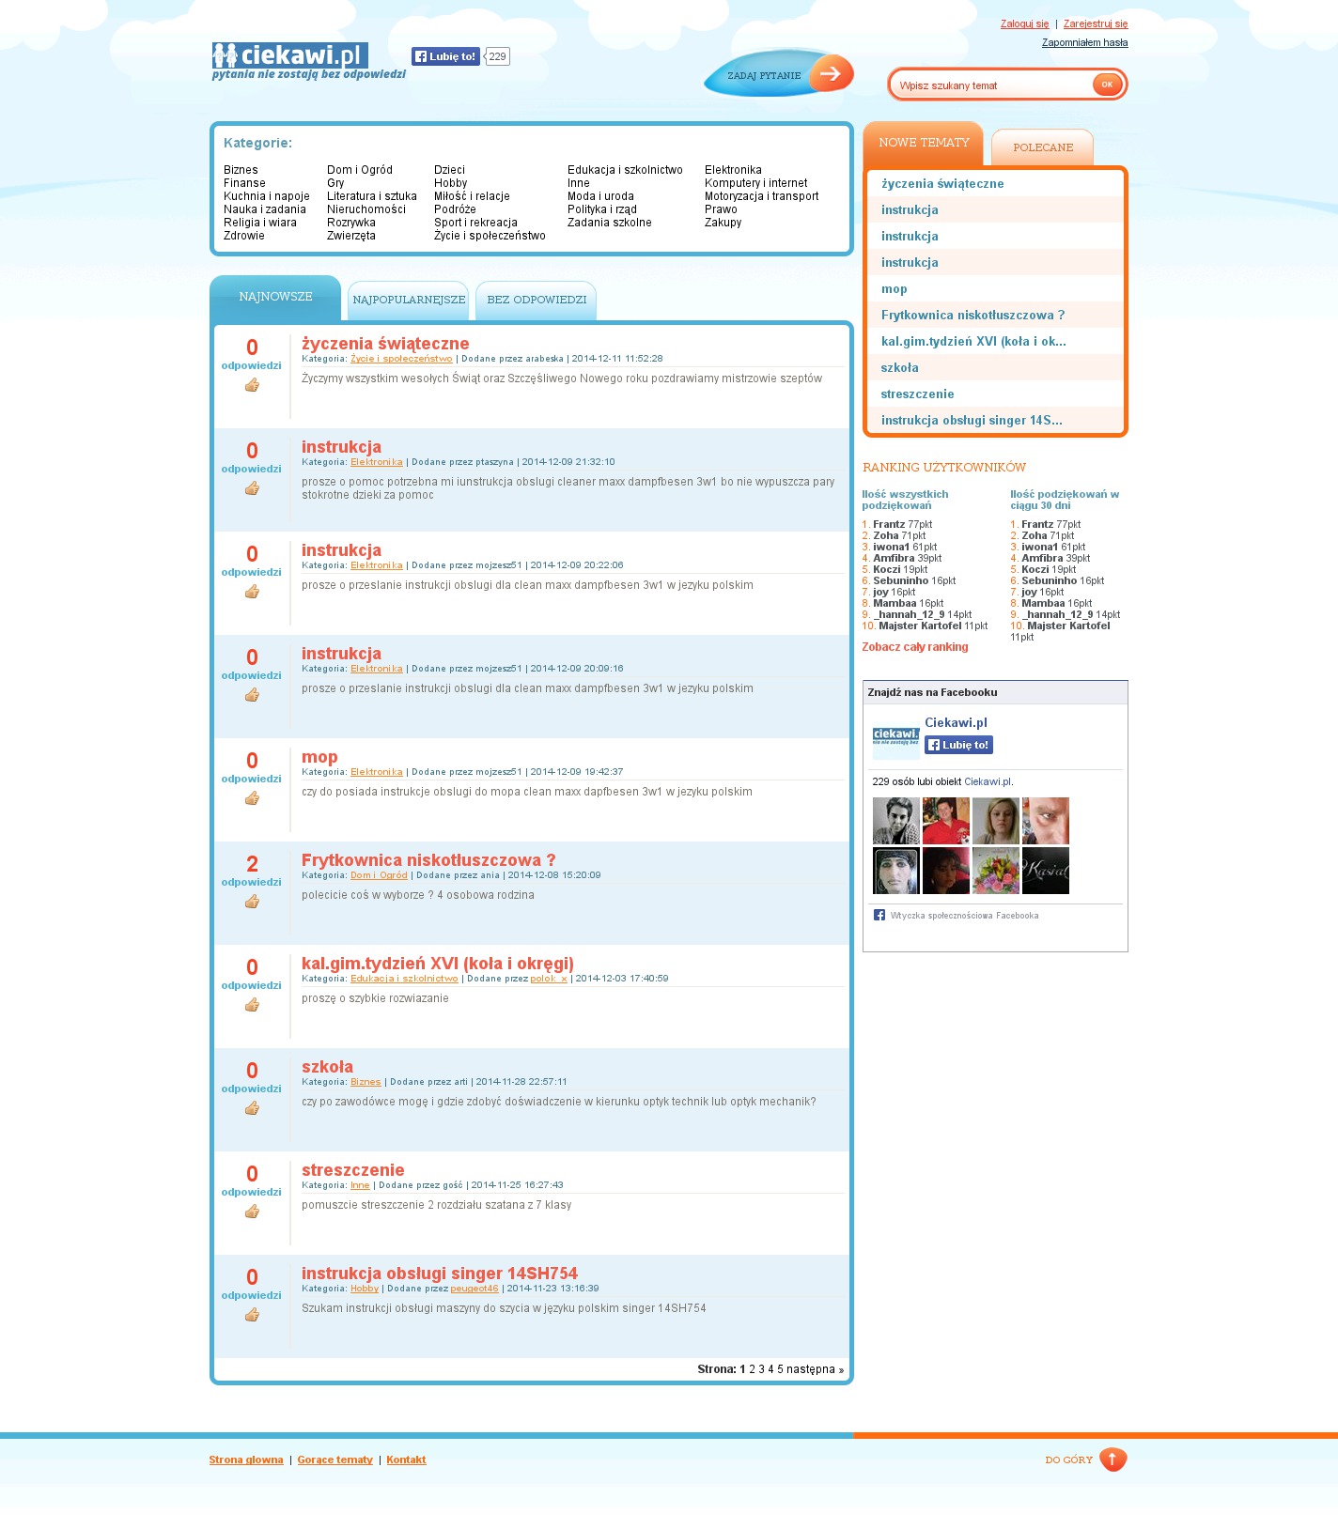1338x1529 pixels.
Task: Click 'Lubię to!' in the Facebook widget
Action: tap(958, 745)
